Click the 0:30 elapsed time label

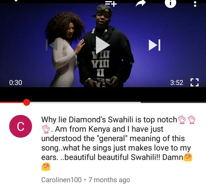16,83
